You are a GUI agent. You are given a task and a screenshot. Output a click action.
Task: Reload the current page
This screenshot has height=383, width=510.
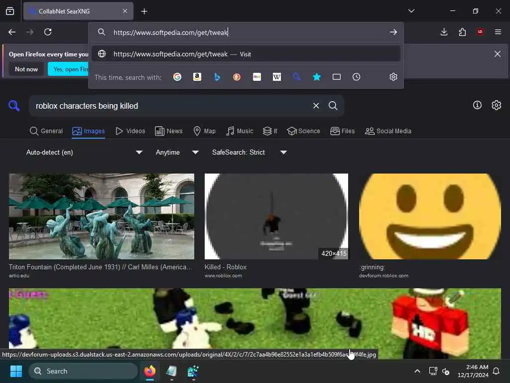(x=48, y=32)
